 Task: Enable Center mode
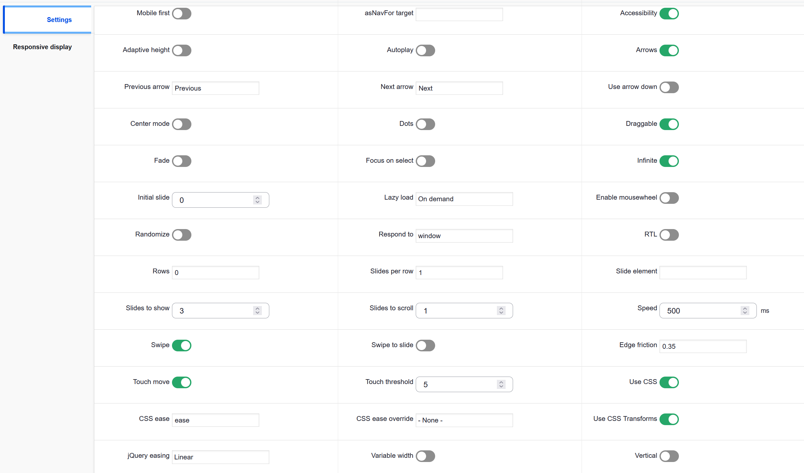pyautogui.click(x=182, y=124)
